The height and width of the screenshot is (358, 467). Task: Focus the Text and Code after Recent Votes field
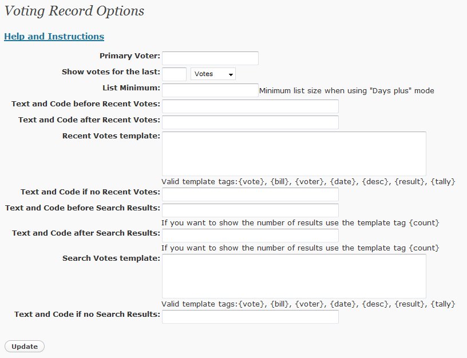pos(250,122)
